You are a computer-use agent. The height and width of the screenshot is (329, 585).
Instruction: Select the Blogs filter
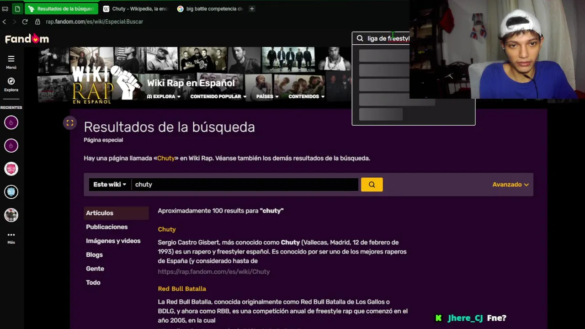(x=95, y=255)
